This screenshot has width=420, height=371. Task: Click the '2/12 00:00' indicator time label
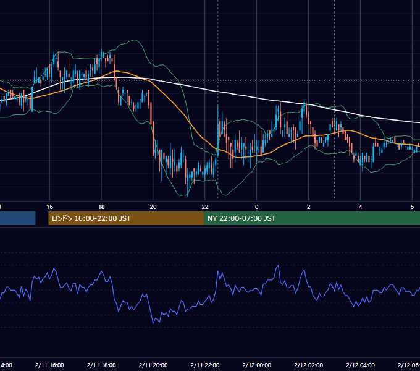[256, 365]
